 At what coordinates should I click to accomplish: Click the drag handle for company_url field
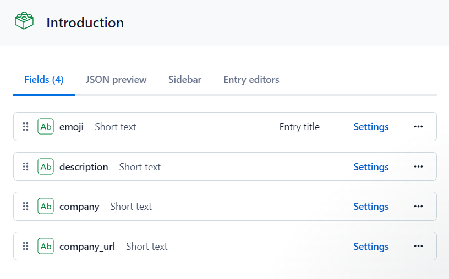pyautogui.click(x=25, y=247)
